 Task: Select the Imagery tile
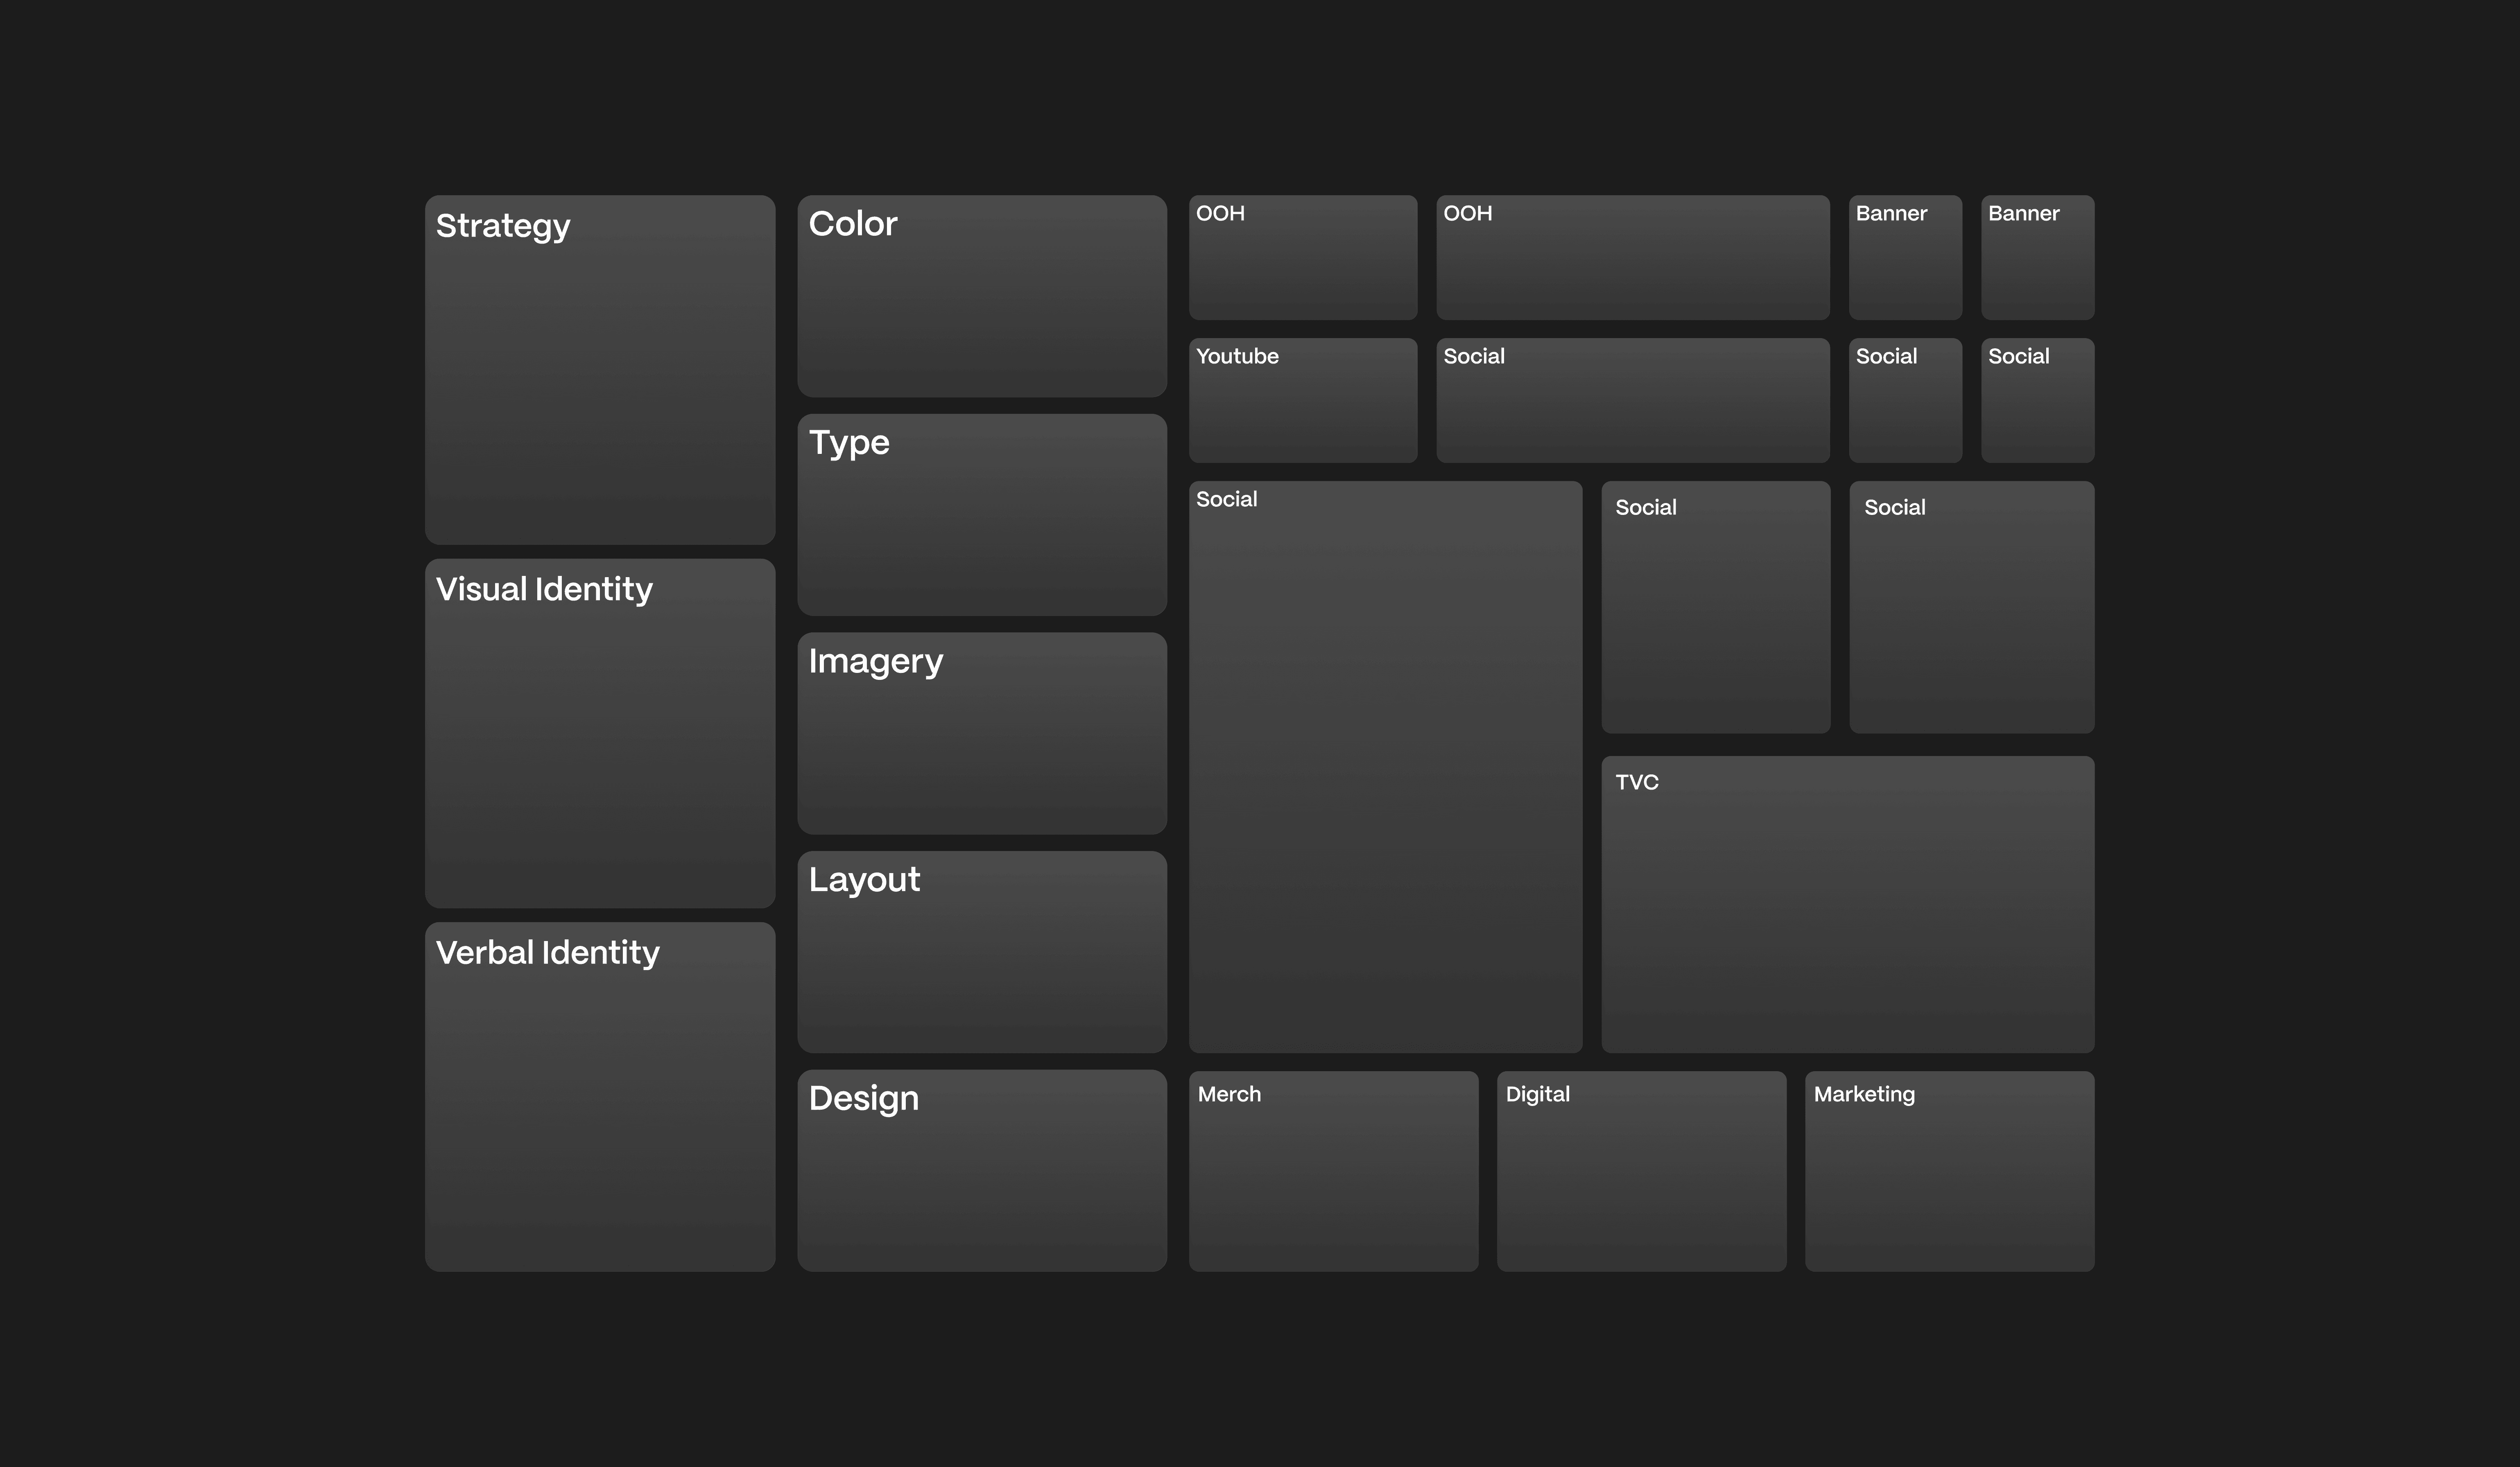(982, 733)
